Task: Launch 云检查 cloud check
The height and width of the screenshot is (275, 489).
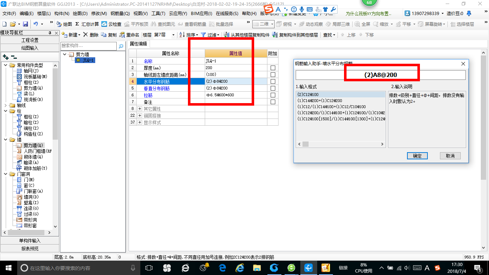Action: [x=111, y=24]
